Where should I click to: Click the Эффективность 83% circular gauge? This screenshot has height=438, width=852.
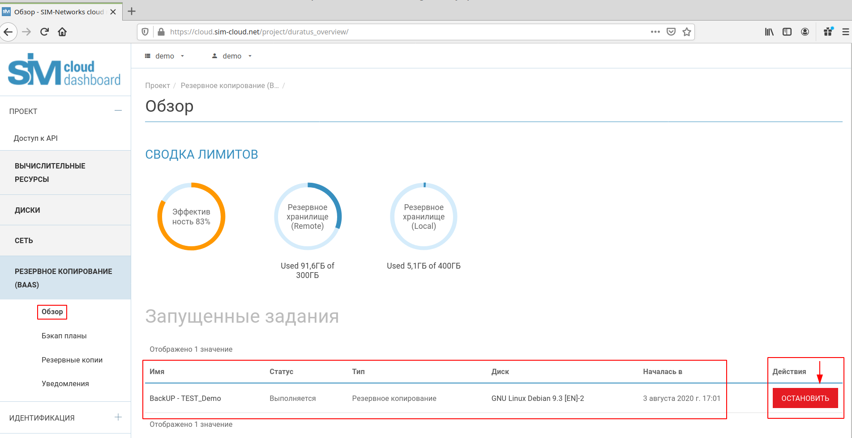coord(191,216)
